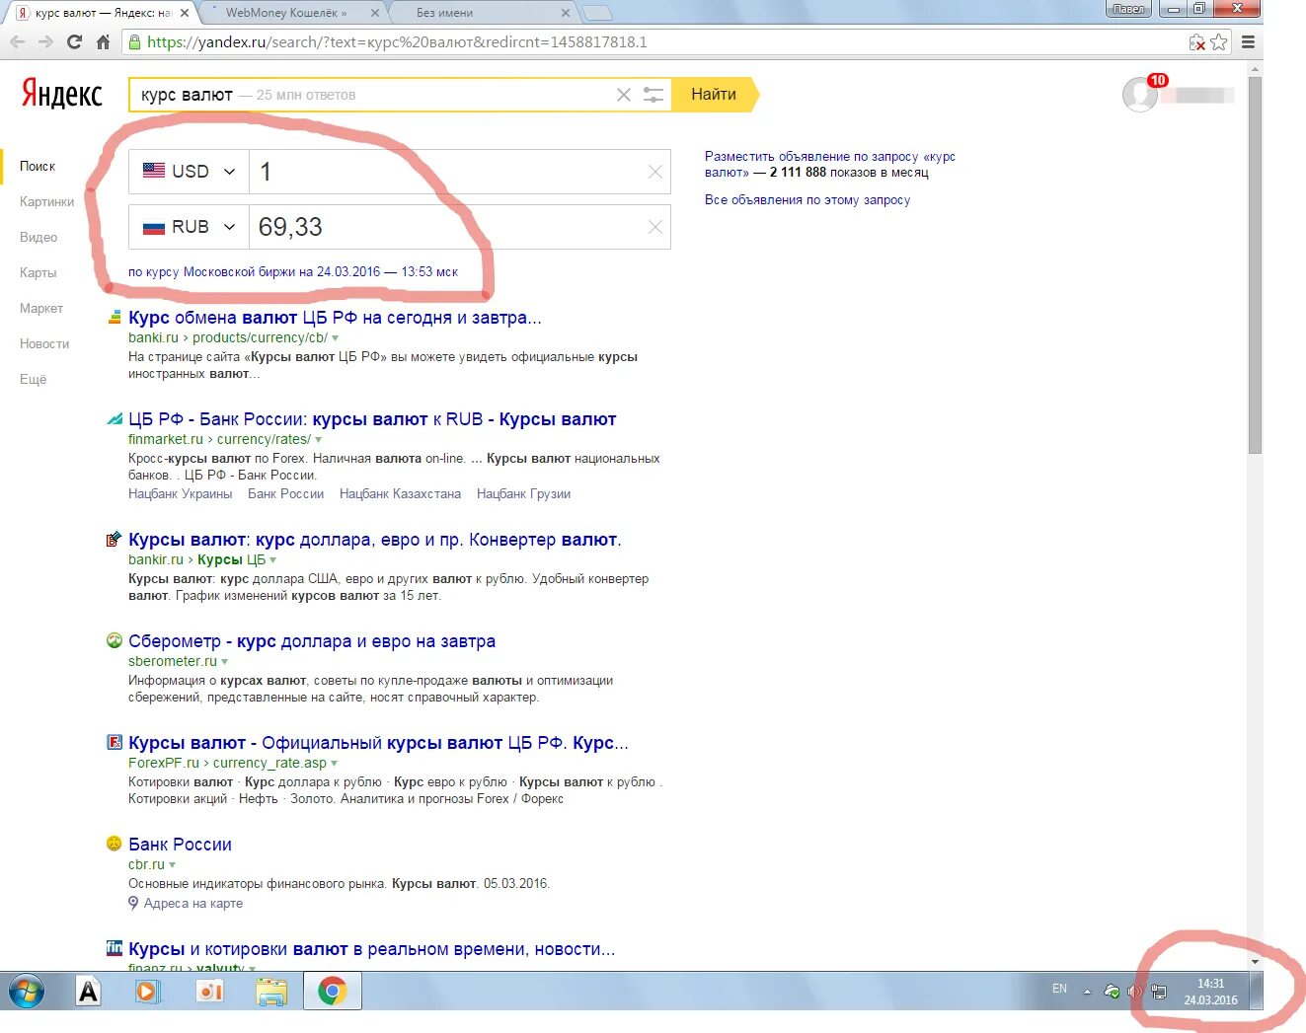Select Картинки in left menu
The width and height of the screenshot is (1306, 1033).
47,201
